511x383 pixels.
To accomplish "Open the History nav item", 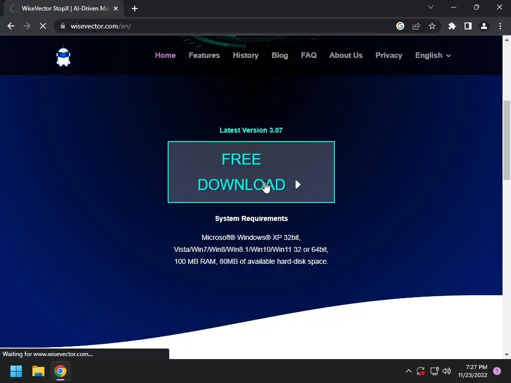I will (x=246, y=55).
